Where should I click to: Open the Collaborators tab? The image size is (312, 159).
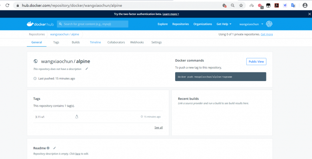(x=116, y=42)
